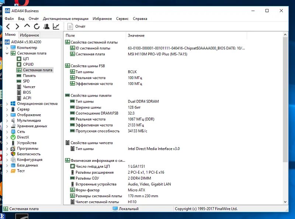Click the Отображение display icon
Viewport: 295px width, 219px height.
(13, 115)
